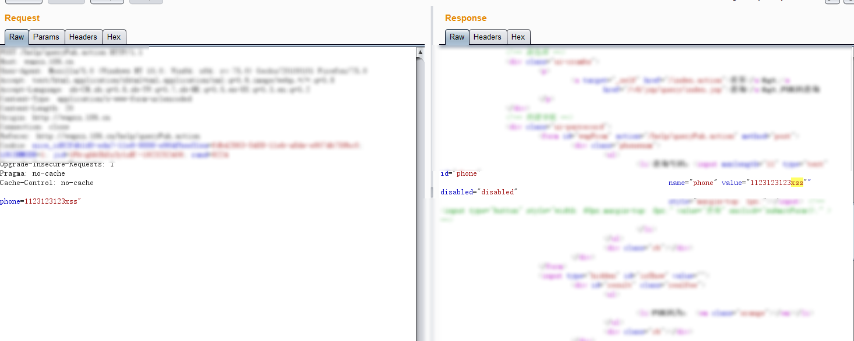Switch to the Response Hex tab

click(518, 37)
